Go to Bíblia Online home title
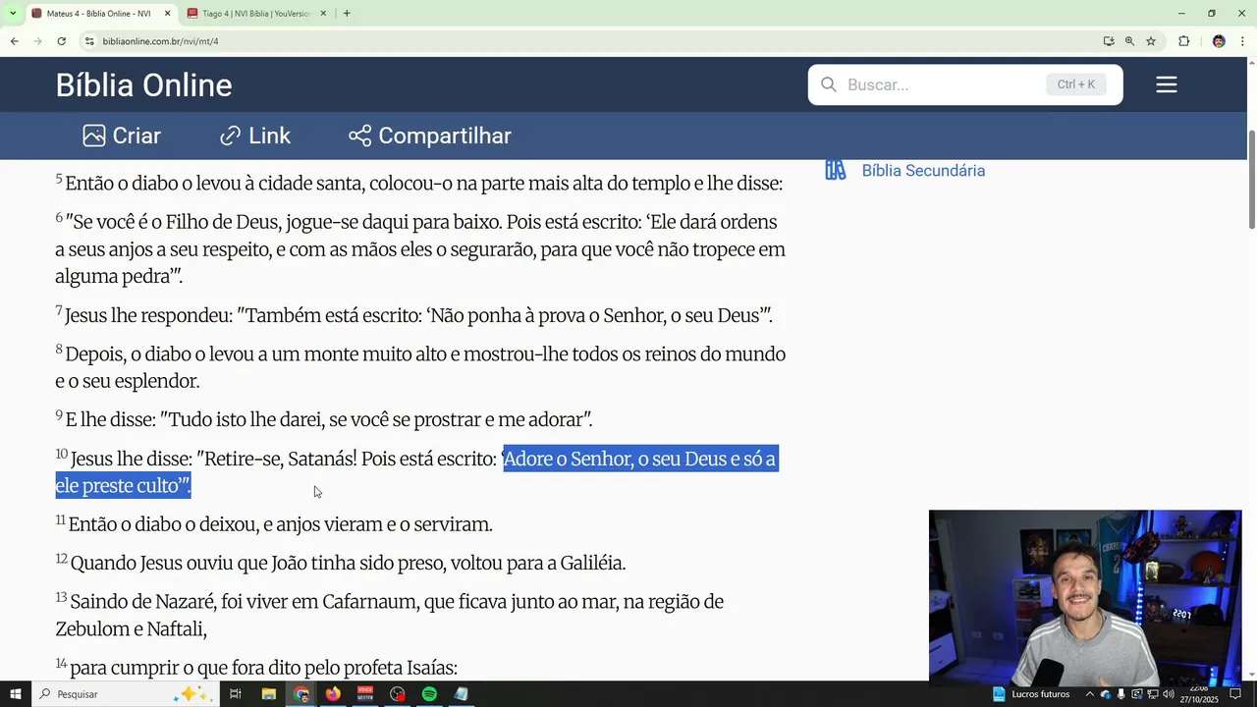The image size is (1257, 707). 143,85
